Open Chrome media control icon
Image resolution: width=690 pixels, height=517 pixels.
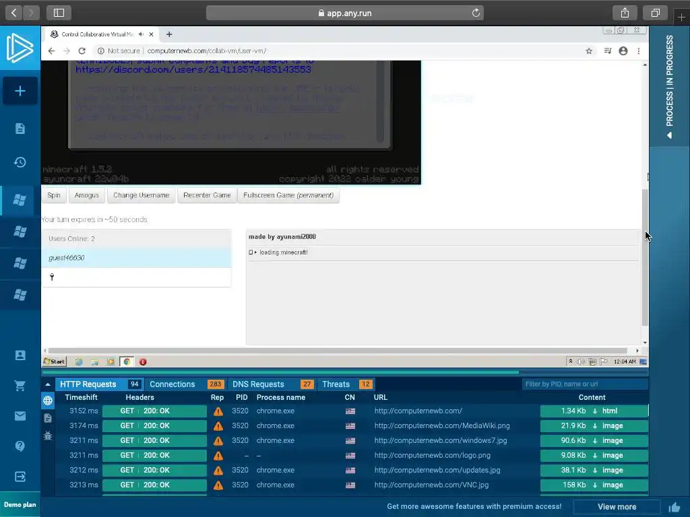[x=608, y=51]
